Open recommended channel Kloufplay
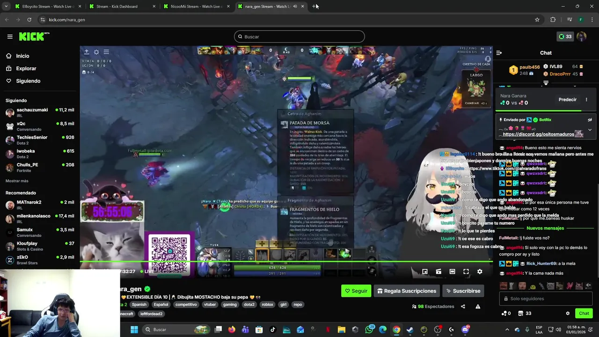 (40, 246)
